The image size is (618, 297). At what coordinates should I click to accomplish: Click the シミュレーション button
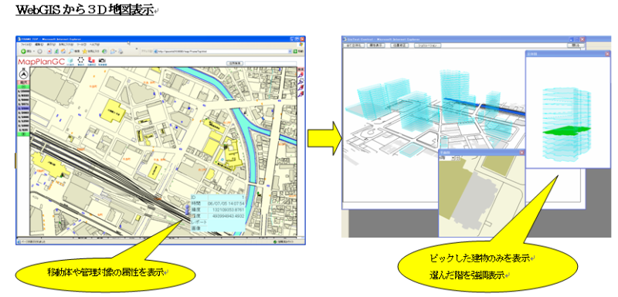point(427,46)
